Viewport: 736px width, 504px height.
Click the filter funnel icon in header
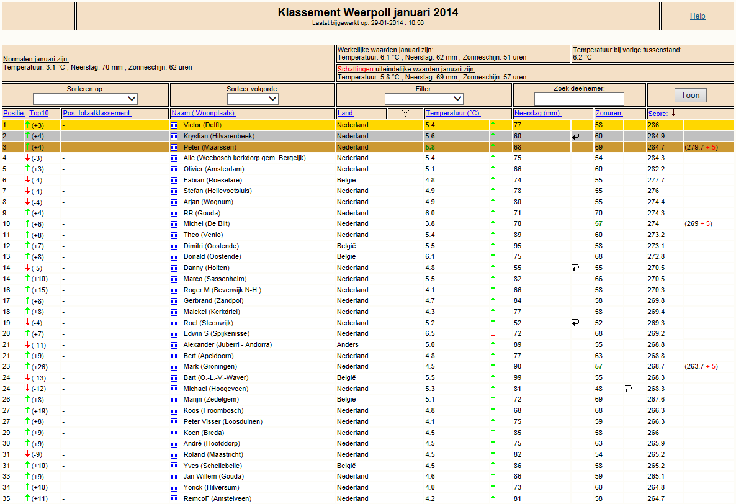coord(406,114)
